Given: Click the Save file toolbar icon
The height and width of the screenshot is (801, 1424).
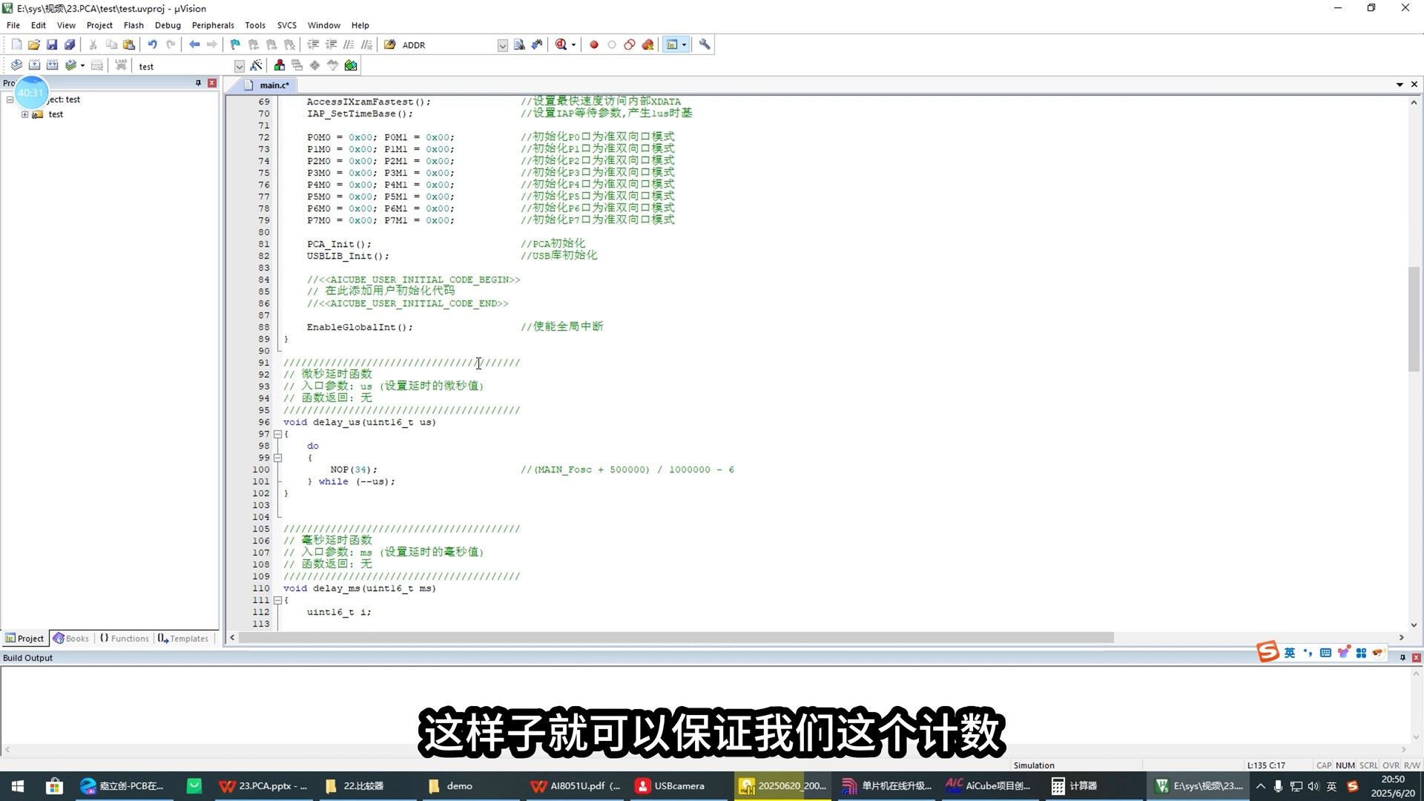Looking at the screenshot, I should (52, 44).
